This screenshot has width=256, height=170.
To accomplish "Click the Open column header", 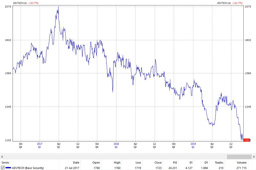I will click(96, 163).
